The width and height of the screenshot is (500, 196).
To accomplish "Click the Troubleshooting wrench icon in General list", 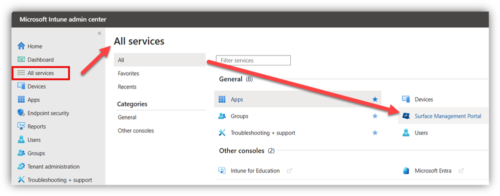I will pos(222,133).
